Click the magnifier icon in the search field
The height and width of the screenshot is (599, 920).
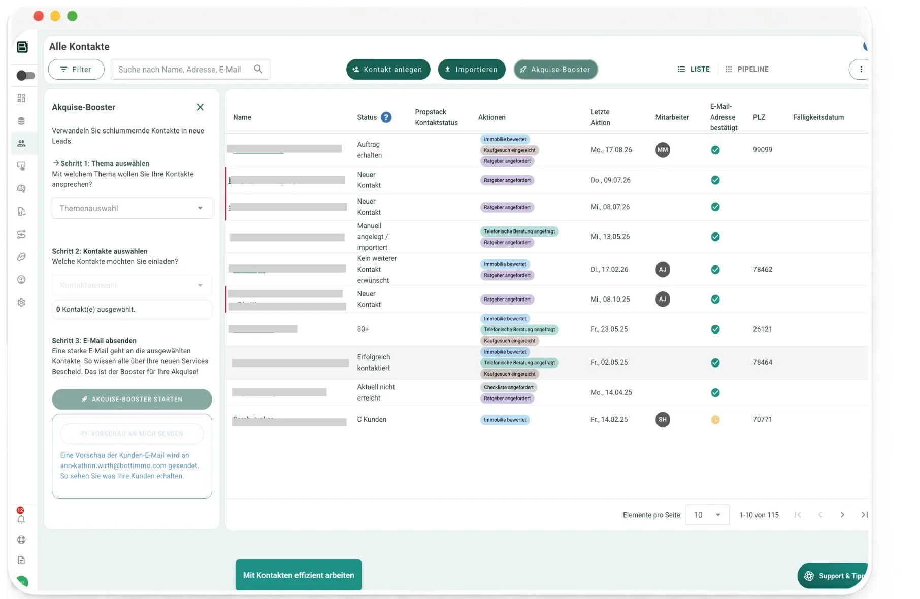coord(258,69)
